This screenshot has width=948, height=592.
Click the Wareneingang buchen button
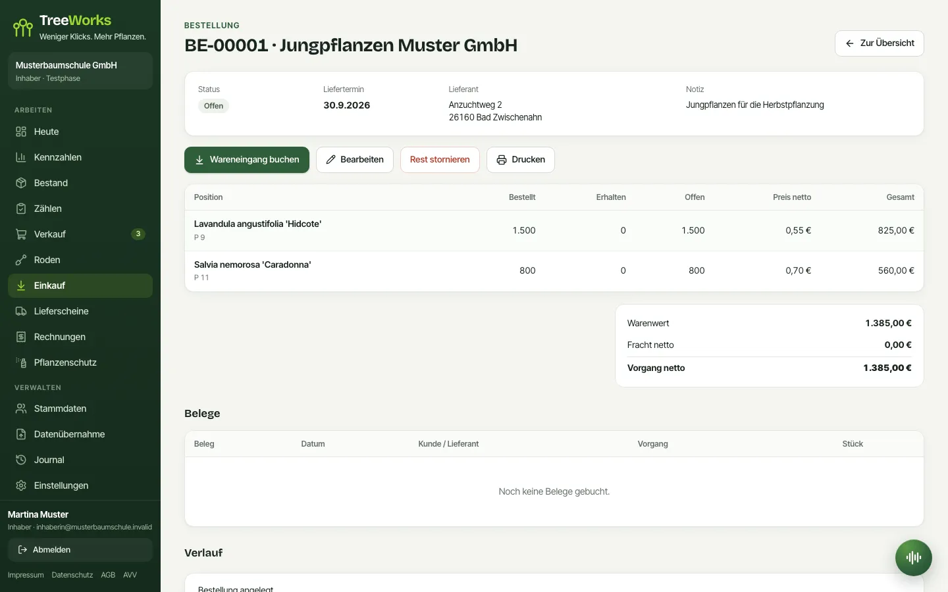(x=247, y=160)
